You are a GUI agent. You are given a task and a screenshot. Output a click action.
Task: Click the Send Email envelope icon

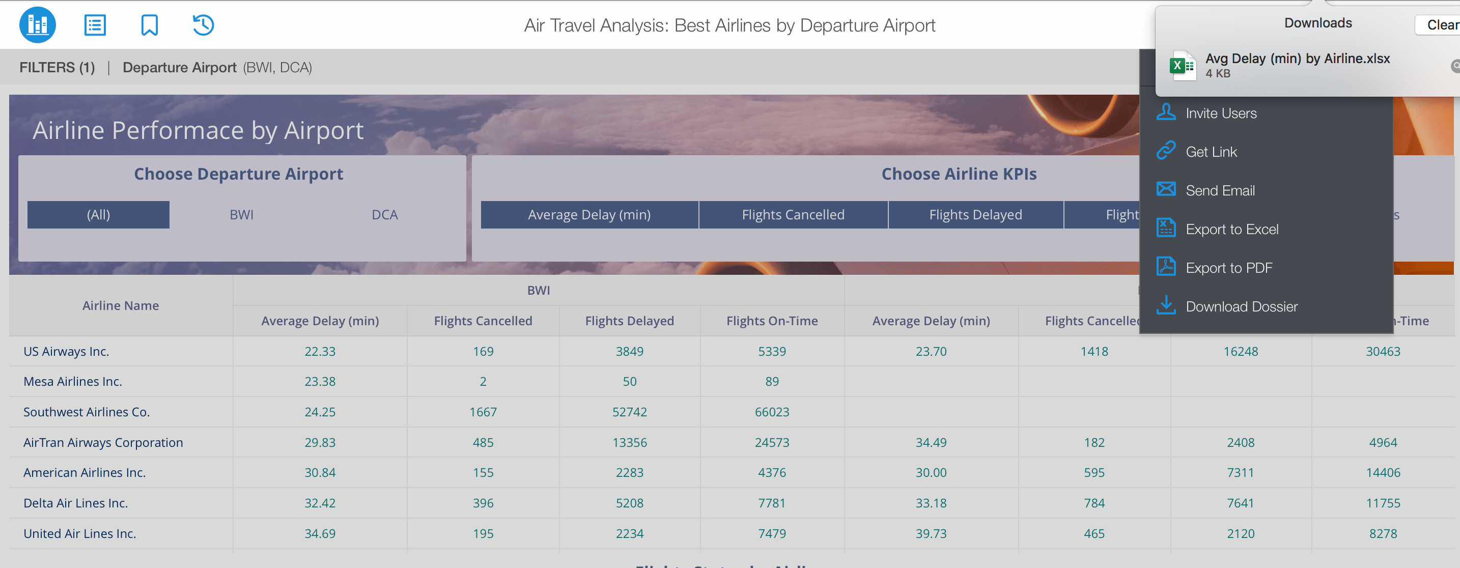(1166, 189)
